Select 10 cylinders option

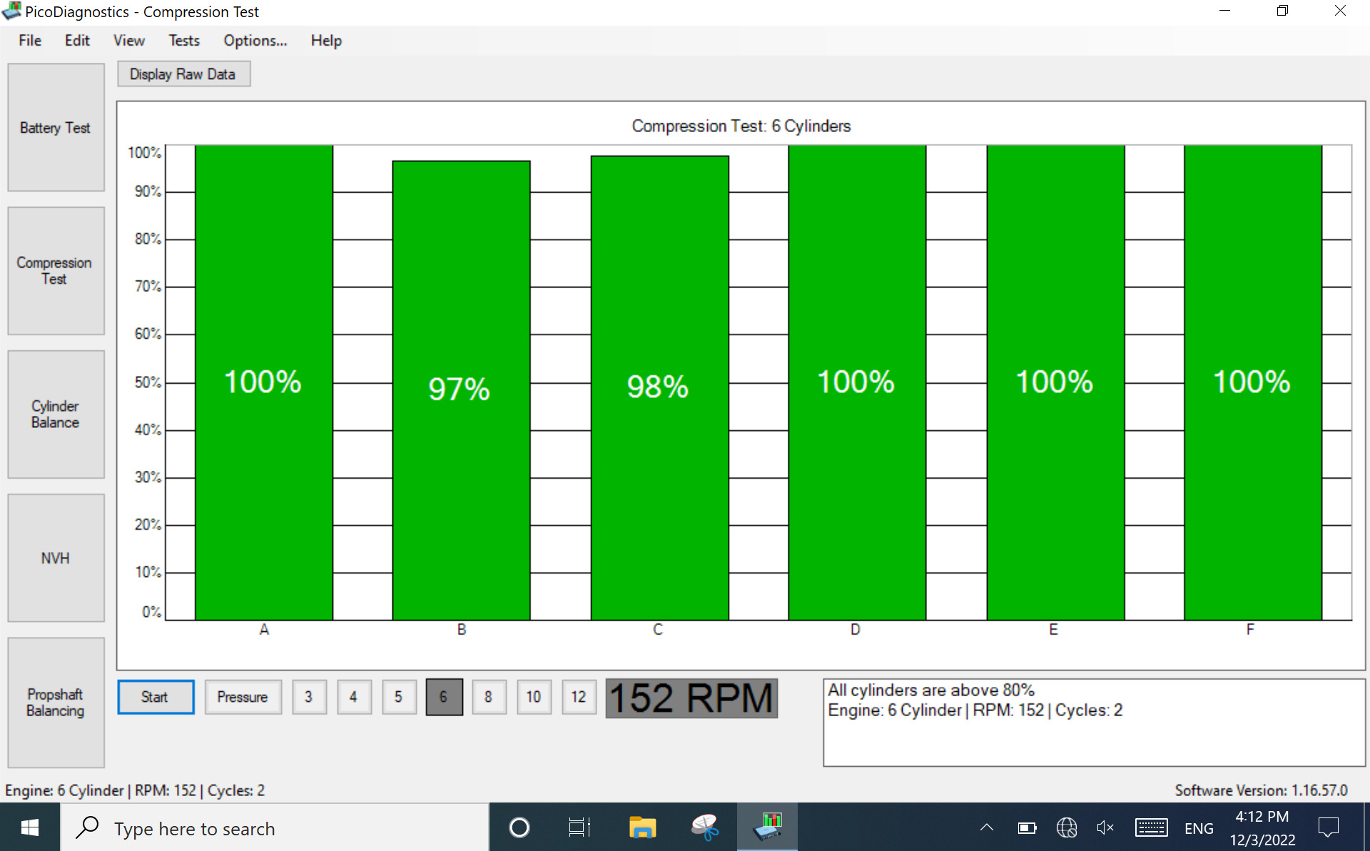click(x=534, y=697)
